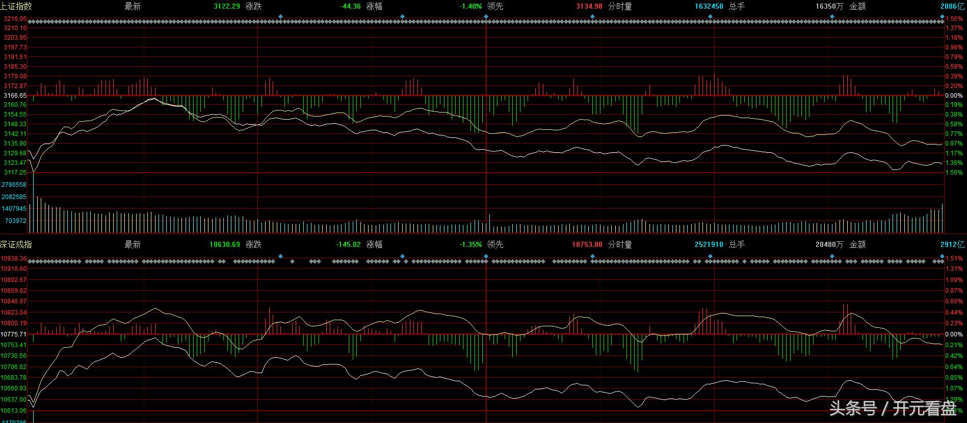Click the 703972 volume axis label
The width and height of the screenshot is (967, 423).
[15, 221]
